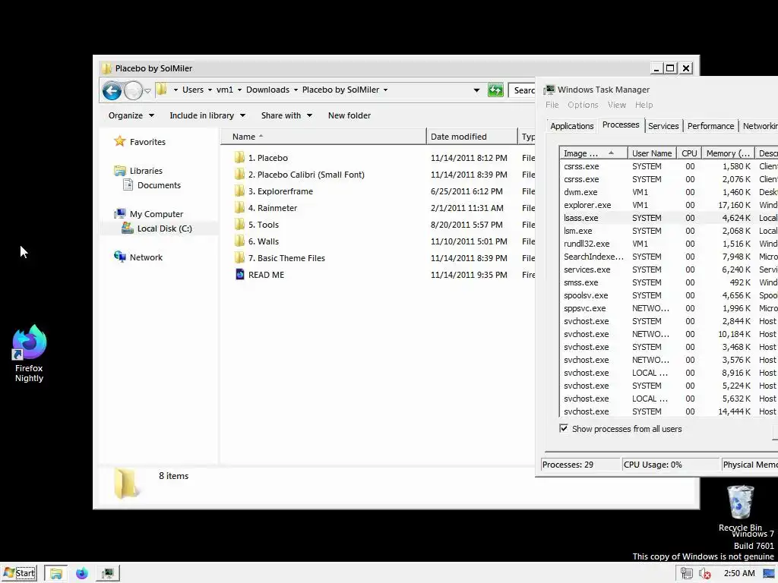Select rundll32.exe process row
This screenshot has height=583, width=778.
(x=669, y=244)
